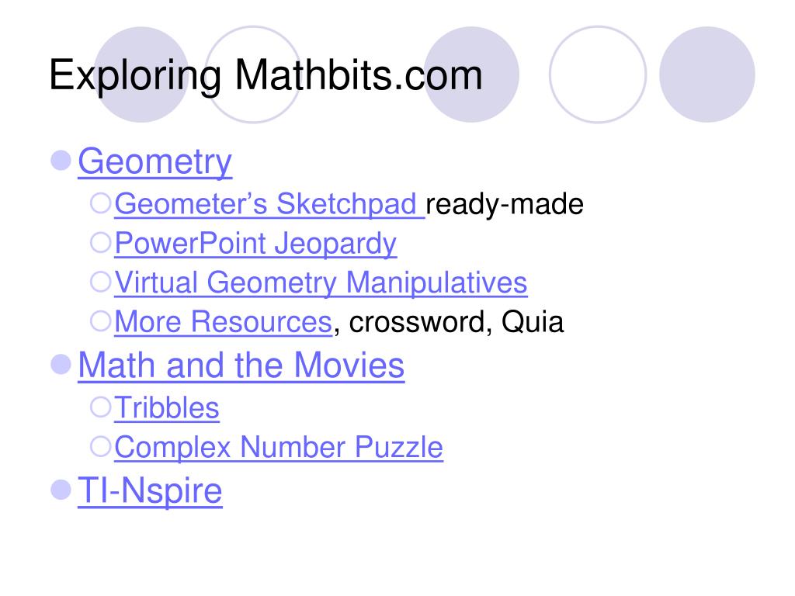Click the hollow bullet beside PowerPoint Jeopardy
The width and height of the screenshot is (795, 596).
100,242
